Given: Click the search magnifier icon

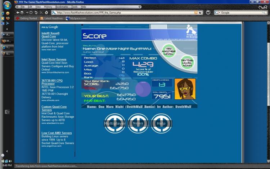Looking at the screenshot, I should point(264,13).
